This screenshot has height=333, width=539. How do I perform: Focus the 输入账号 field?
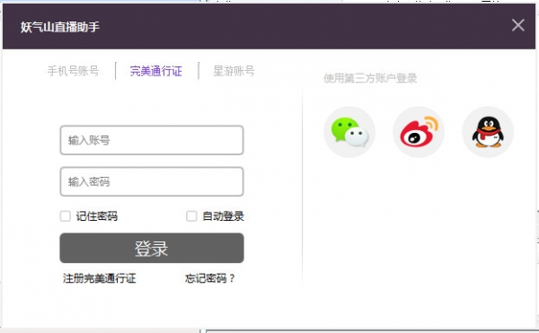pos(152,140)
